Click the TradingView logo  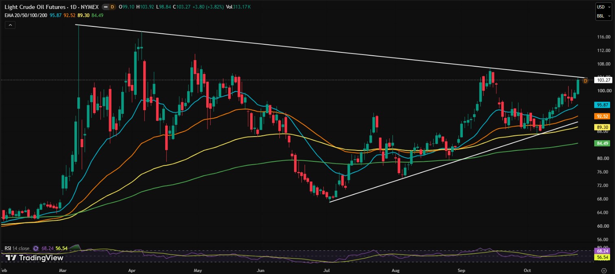(x=35, y=258)
